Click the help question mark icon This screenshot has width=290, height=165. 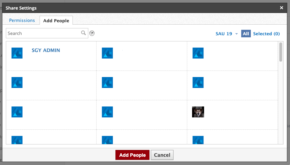click(x=92, y=33)
